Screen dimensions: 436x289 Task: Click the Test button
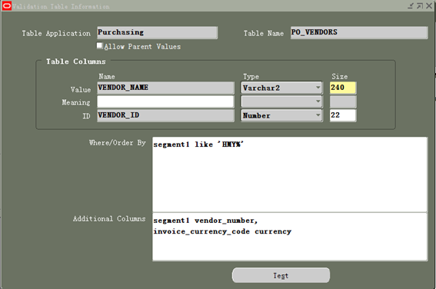(x=281, y=275)
